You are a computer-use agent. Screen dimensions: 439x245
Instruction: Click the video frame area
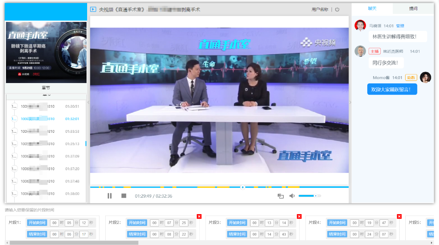point(219,100)
